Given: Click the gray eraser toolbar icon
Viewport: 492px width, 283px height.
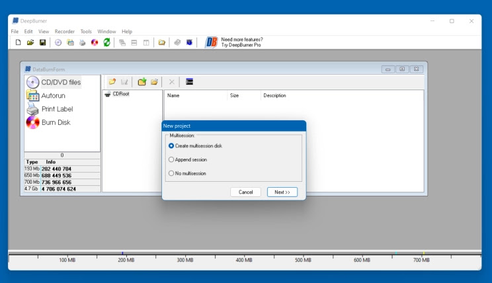Looking at the screenshot, I should [x=177, y=42].
